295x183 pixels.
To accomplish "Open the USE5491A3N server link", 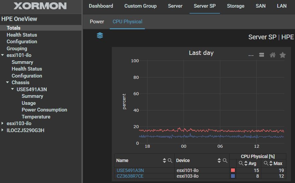I will [x=130, y=170].
